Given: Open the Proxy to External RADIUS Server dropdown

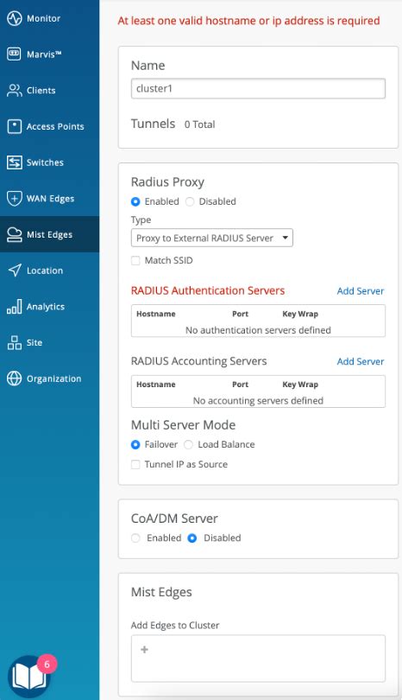Looking at the screenshot, I should coord(211,238).
